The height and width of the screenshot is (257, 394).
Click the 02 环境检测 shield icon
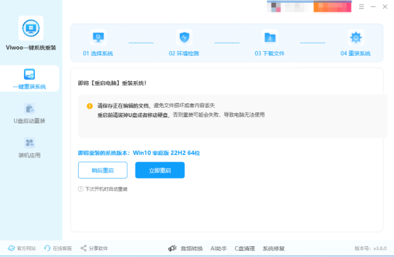tap(184, 37)
